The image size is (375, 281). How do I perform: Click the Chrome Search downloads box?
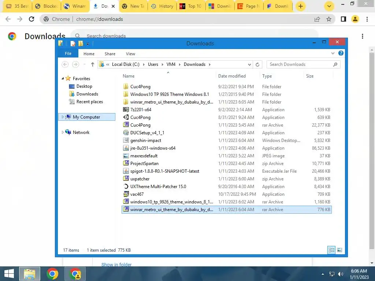(x=194, y=36)
